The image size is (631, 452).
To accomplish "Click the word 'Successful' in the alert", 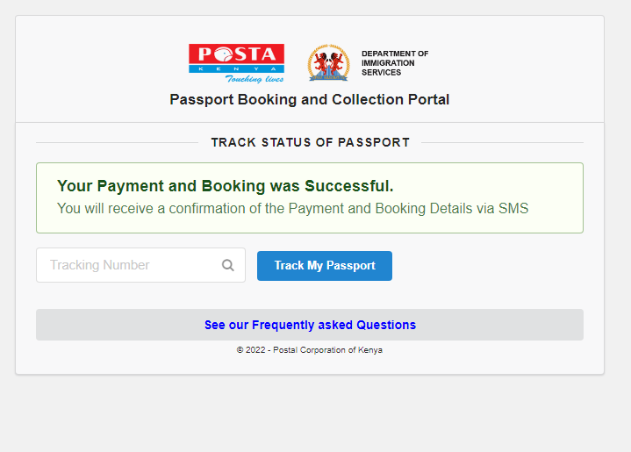I will point(347,186).
